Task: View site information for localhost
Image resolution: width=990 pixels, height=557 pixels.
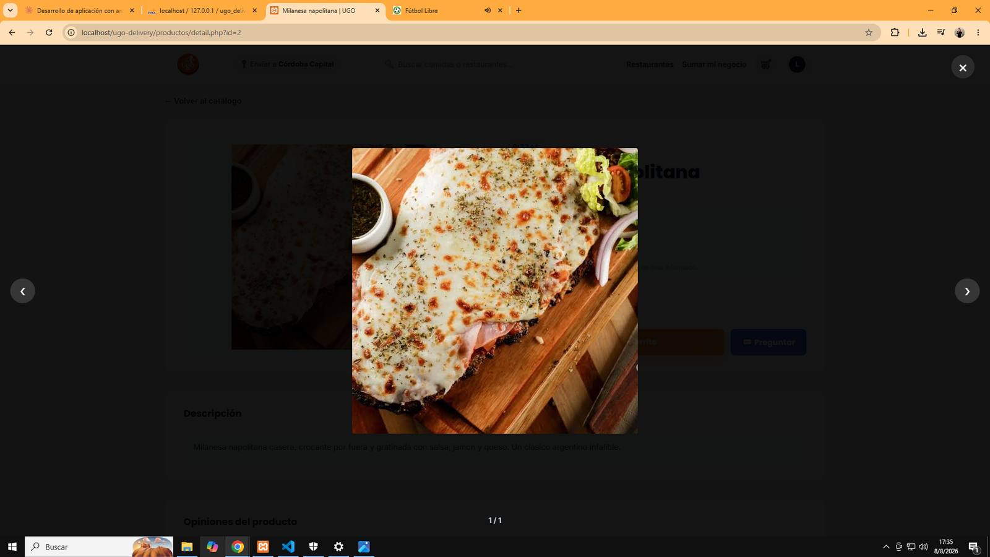Action: click(x=71, y=33)
